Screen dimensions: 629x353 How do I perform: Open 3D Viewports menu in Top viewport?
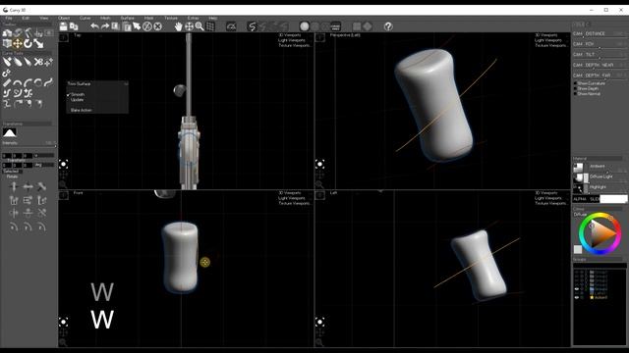[290, 35]
